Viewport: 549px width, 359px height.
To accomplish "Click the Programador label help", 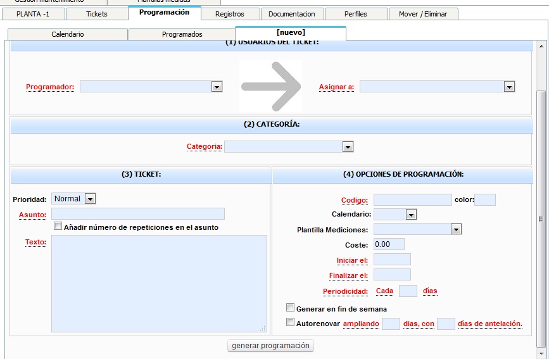I will (x=50, y=87).
